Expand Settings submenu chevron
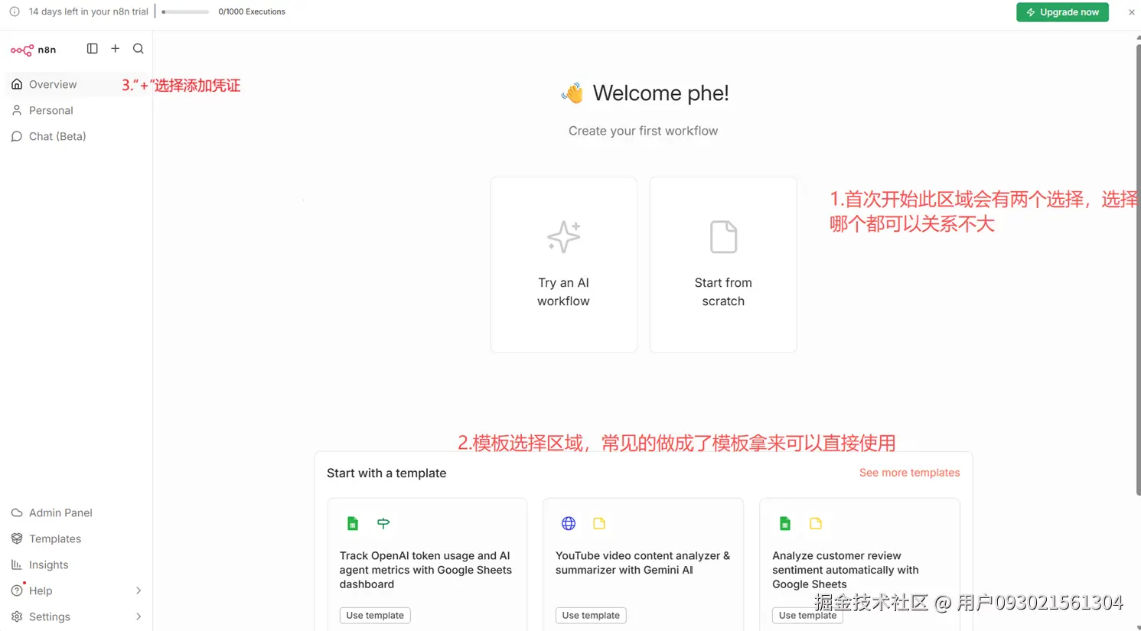The width and height of the screenshot is (1141, 631). coord(139,616)
